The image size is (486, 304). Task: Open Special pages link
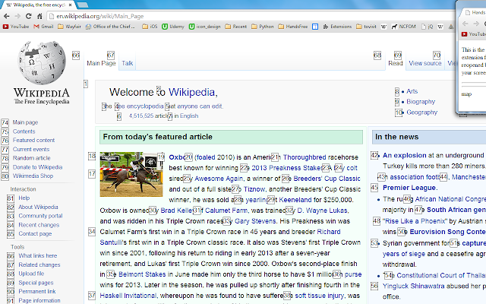pyautogui.click(x=36, y=283)
